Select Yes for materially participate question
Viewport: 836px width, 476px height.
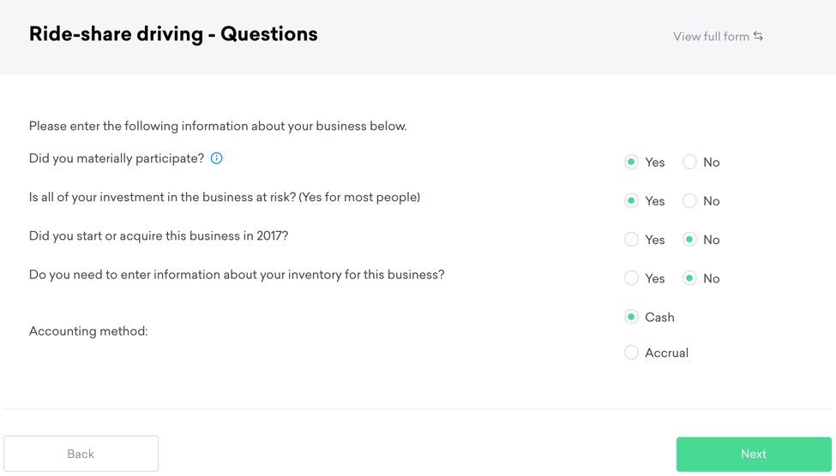[x=632, y=162]
